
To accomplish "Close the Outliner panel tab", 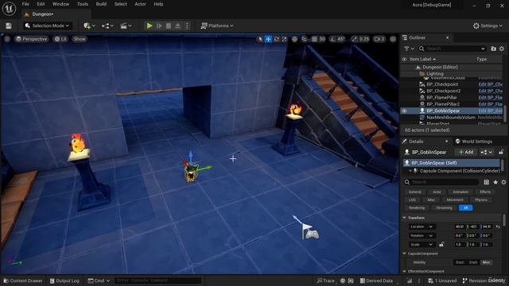I will pyautogui.click(x=447, y=37).
